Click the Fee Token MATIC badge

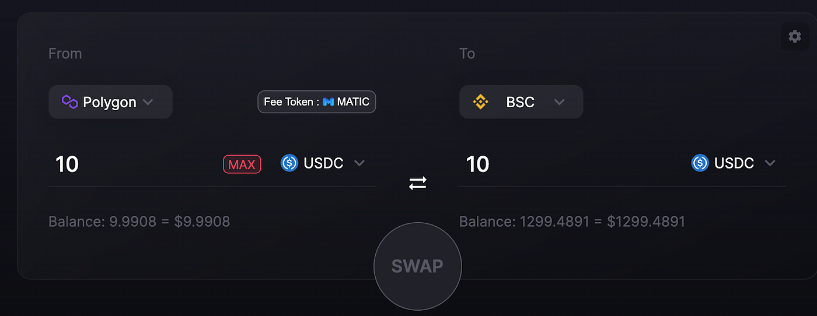[x=317, y=102]
